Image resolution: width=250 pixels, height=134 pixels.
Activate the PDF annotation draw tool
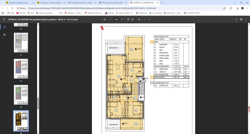(139, 19)
